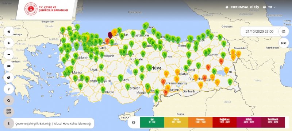The image size is (292, 131).
Task: Click the Suriye label on the map
Action: [181, 114]
